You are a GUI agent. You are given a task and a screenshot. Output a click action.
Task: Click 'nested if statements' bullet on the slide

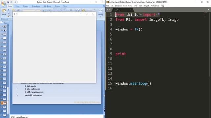pyautogui.click(x=34, y=95)
